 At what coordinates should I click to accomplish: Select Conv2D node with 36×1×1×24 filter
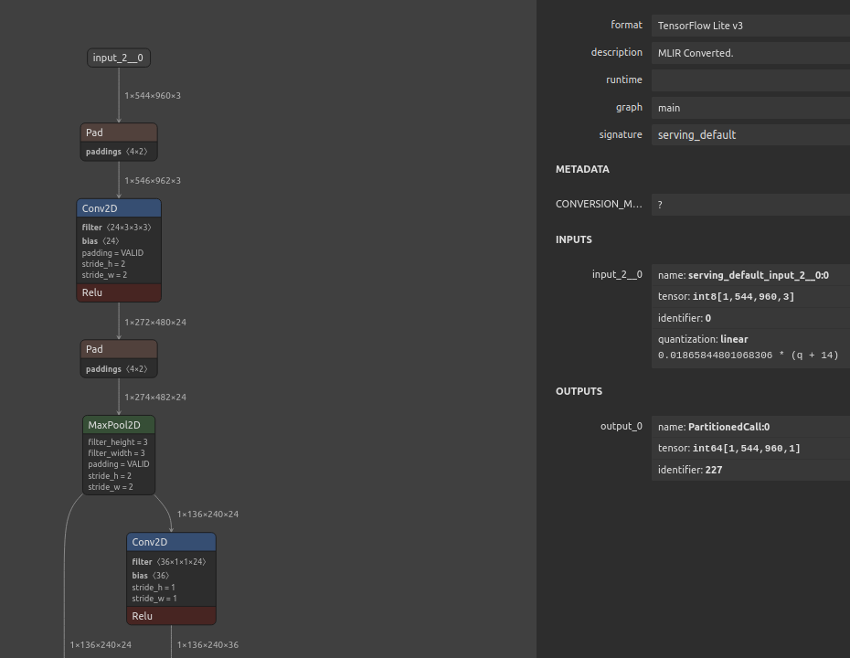coord(171,542)
